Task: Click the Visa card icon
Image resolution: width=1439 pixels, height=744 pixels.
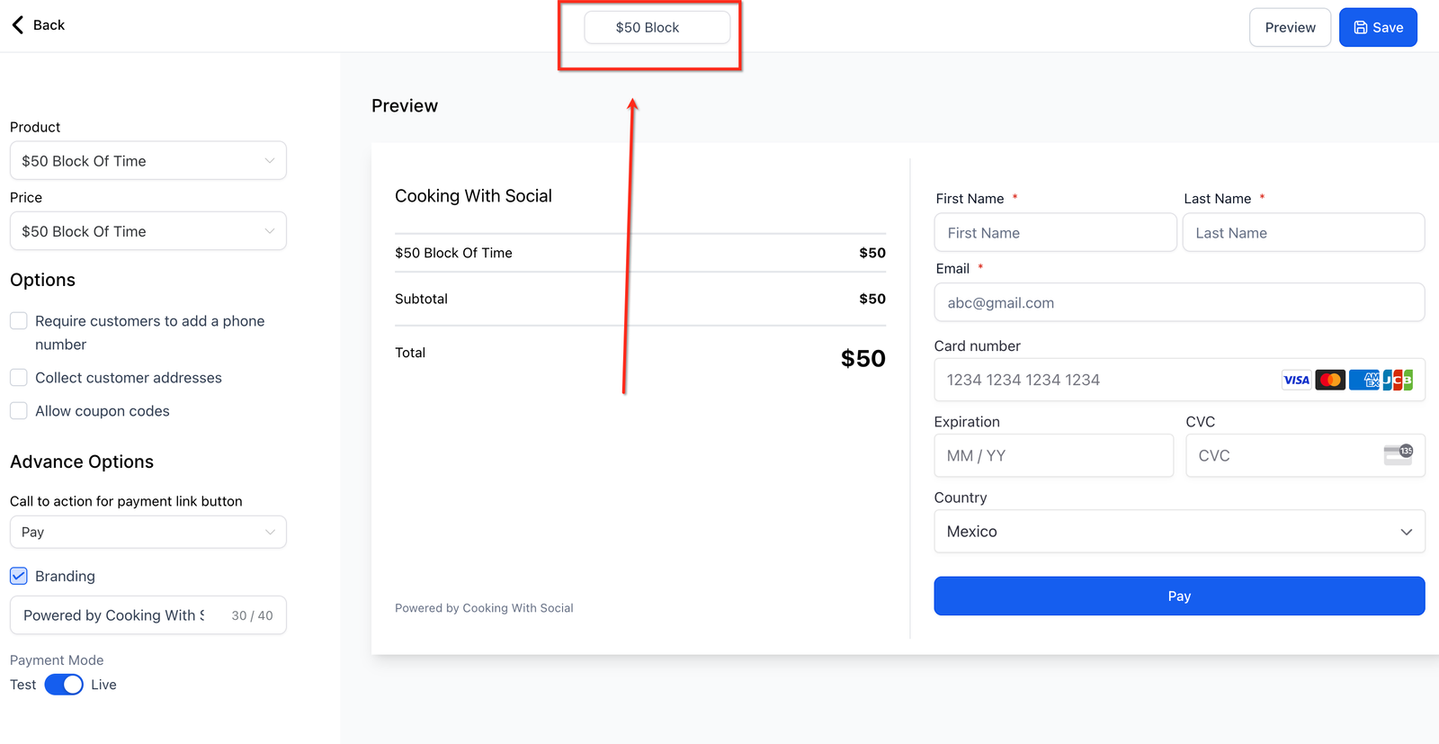Action: click(x=1296, y=380)
